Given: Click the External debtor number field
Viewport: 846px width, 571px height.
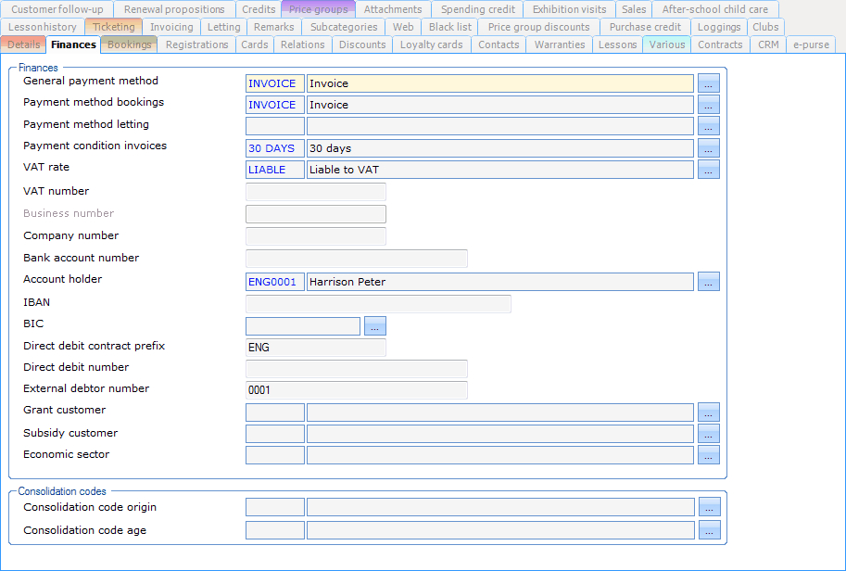Looking at the screenshot, I should [356, 390].
